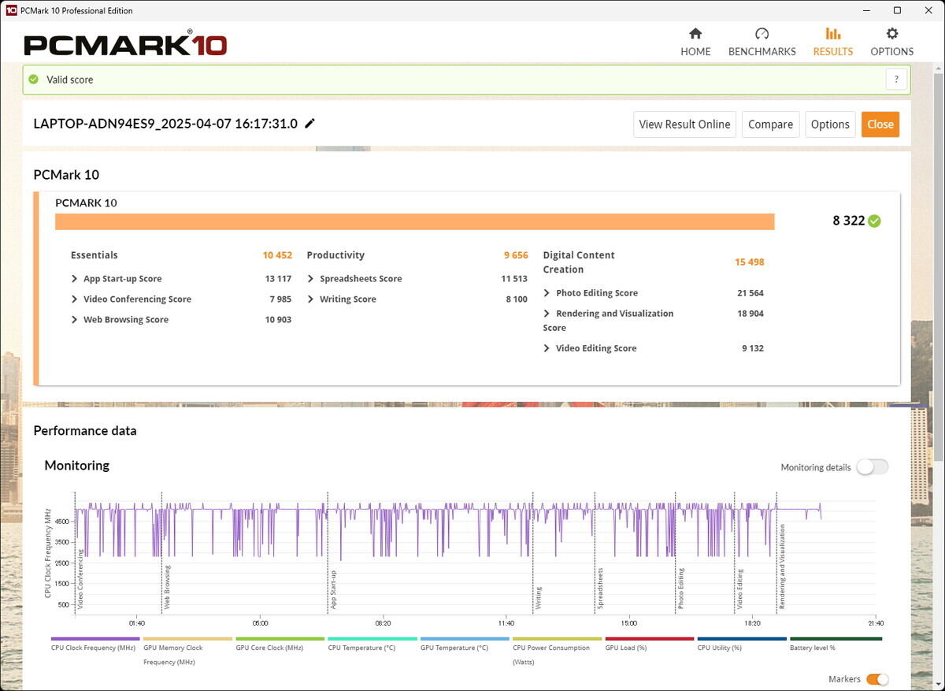The image size is (945, 691).
Task: Click the PCMARK 10 logo
Action: coord(125,43)
